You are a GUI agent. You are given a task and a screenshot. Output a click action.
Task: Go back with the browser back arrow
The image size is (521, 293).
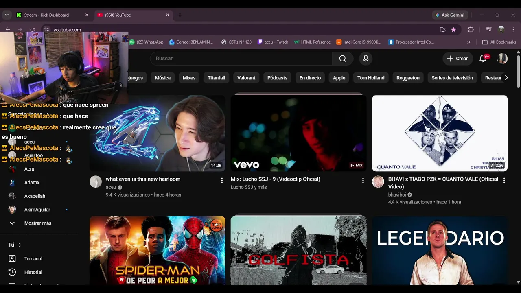8,30
